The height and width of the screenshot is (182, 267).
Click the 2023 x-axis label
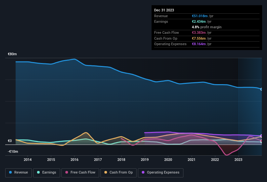pyautogui.click(x=238, y=160)
